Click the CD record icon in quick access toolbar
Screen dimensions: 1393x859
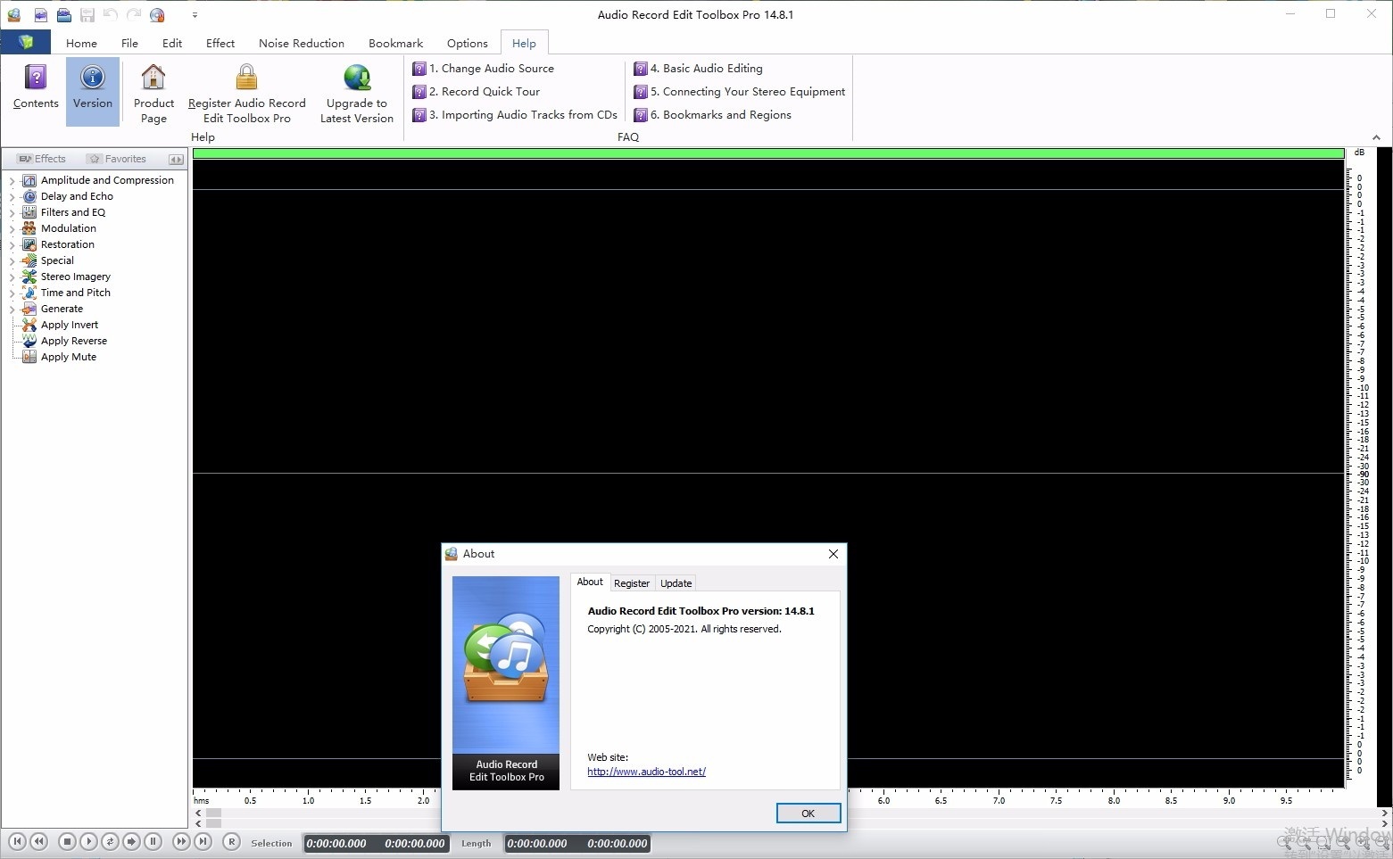[157, 14]
